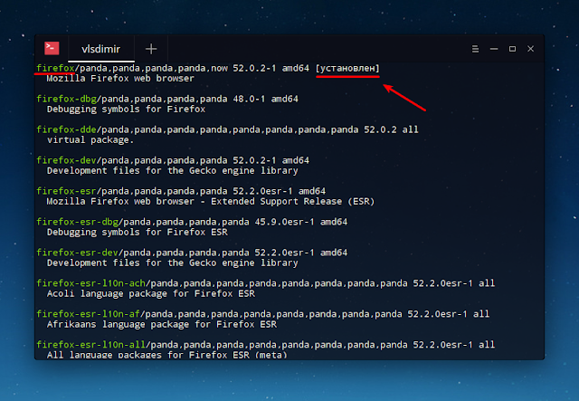Minimize the terminal window

[x=494, y=49]
